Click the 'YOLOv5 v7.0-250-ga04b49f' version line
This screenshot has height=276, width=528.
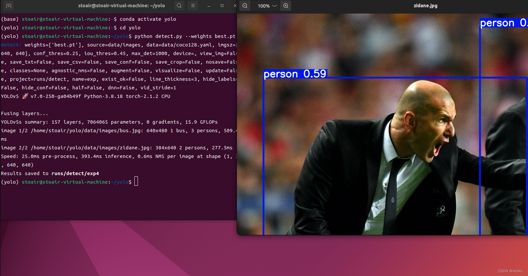click(85, 96)
